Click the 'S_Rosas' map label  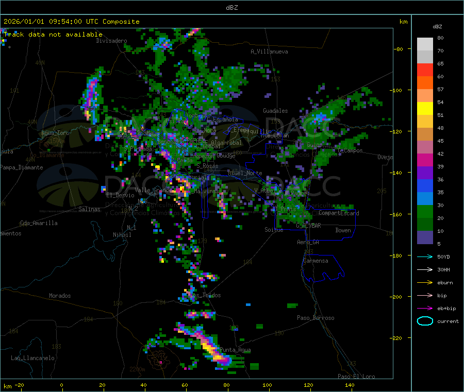[207, 166]
